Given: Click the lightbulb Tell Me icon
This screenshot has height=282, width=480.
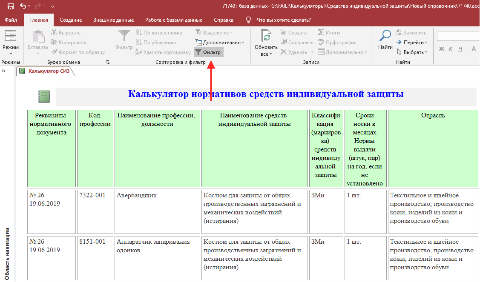Looking at the screenshot, I should tap(249, 20).
